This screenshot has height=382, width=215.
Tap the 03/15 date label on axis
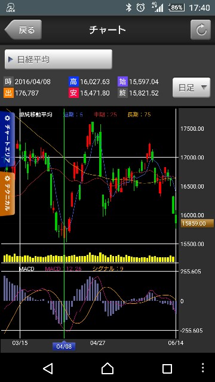[x=20, y=343]
